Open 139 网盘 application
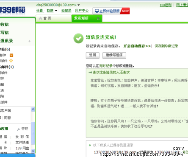 click(x=22, y=148)
